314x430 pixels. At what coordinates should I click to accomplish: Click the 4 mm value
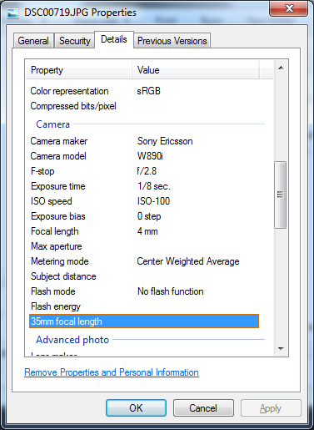[147, 231]
